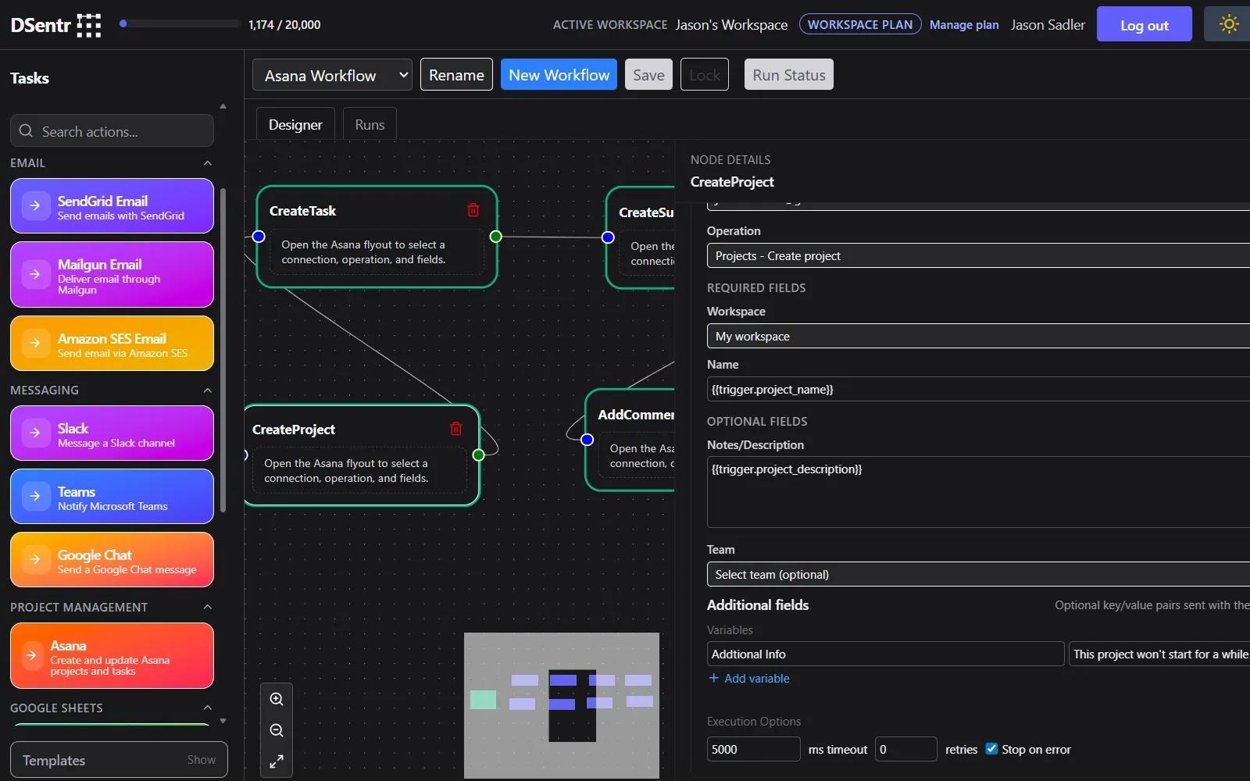Collapse the EMAIL section

(207, 163)
